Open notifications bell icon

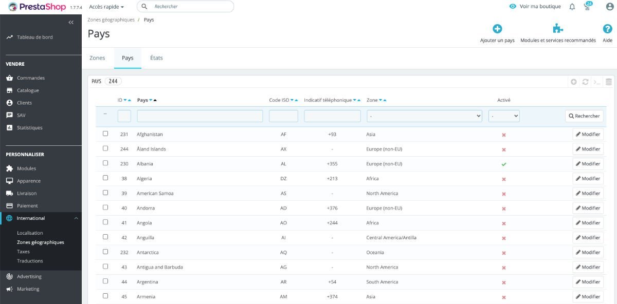(572, 7)
